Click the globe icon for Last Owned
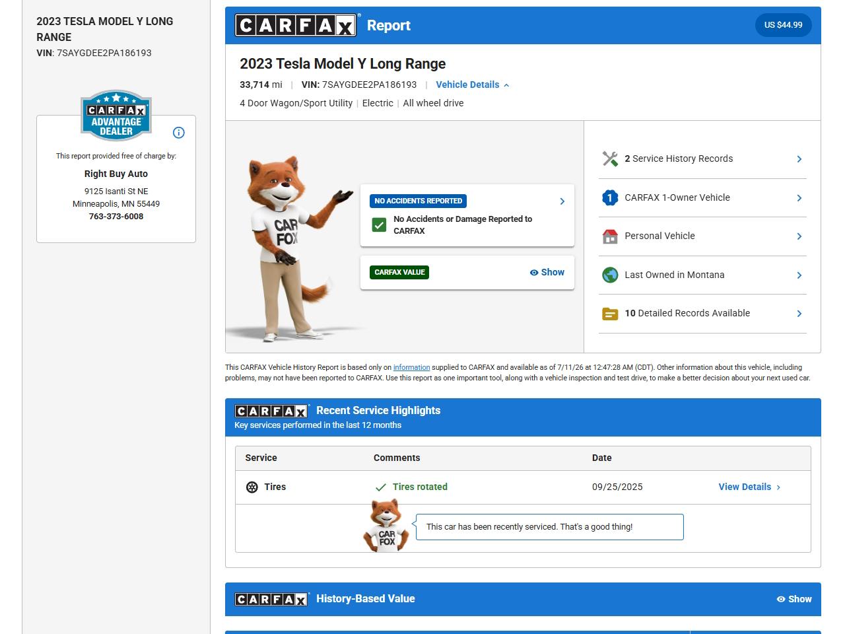Screen dimensions: 845x634 610,275
